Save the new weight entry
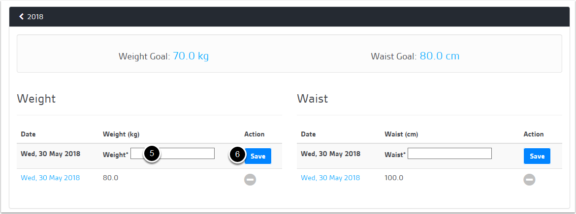This screenshot has height=214, width=576. click(258, 156)
